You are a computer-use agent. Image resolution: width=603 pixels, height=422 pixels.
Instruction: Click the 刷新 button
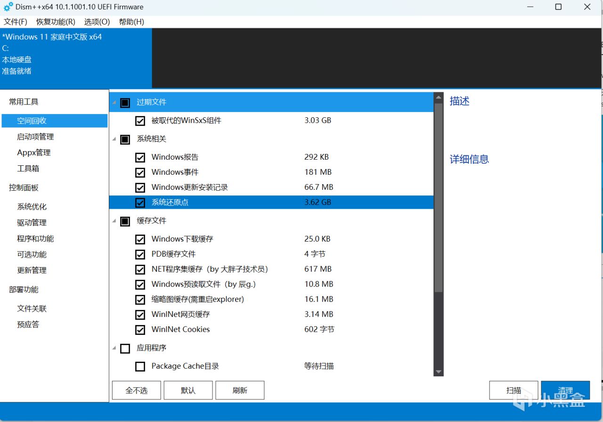pos(240,390)
